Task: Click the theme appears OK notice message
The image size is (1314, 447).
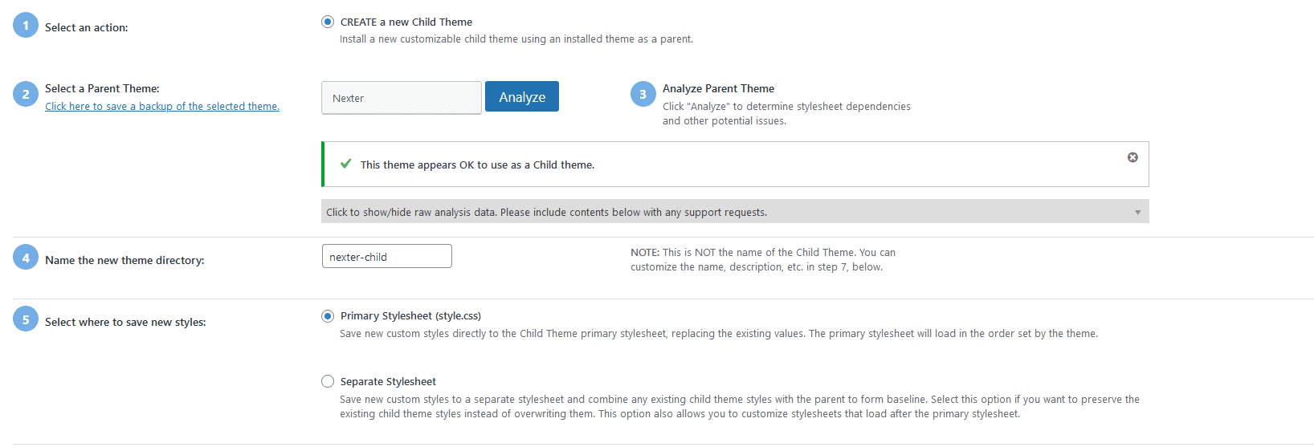Action: tap(477, 165)
